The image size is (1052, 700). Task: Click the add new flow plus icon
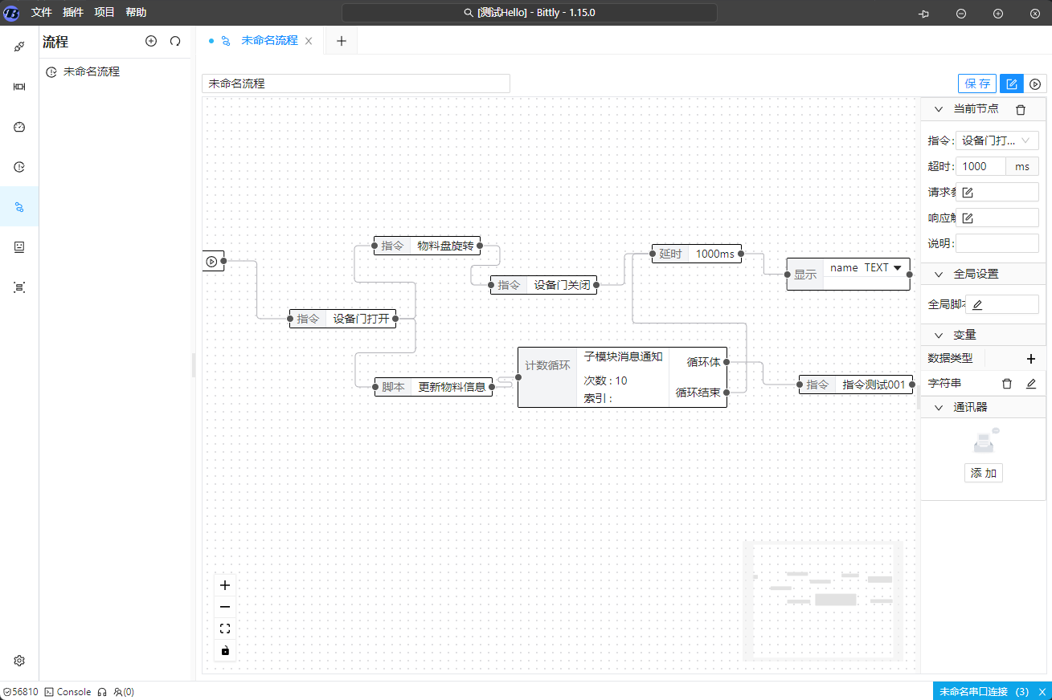tap(151, 41)
